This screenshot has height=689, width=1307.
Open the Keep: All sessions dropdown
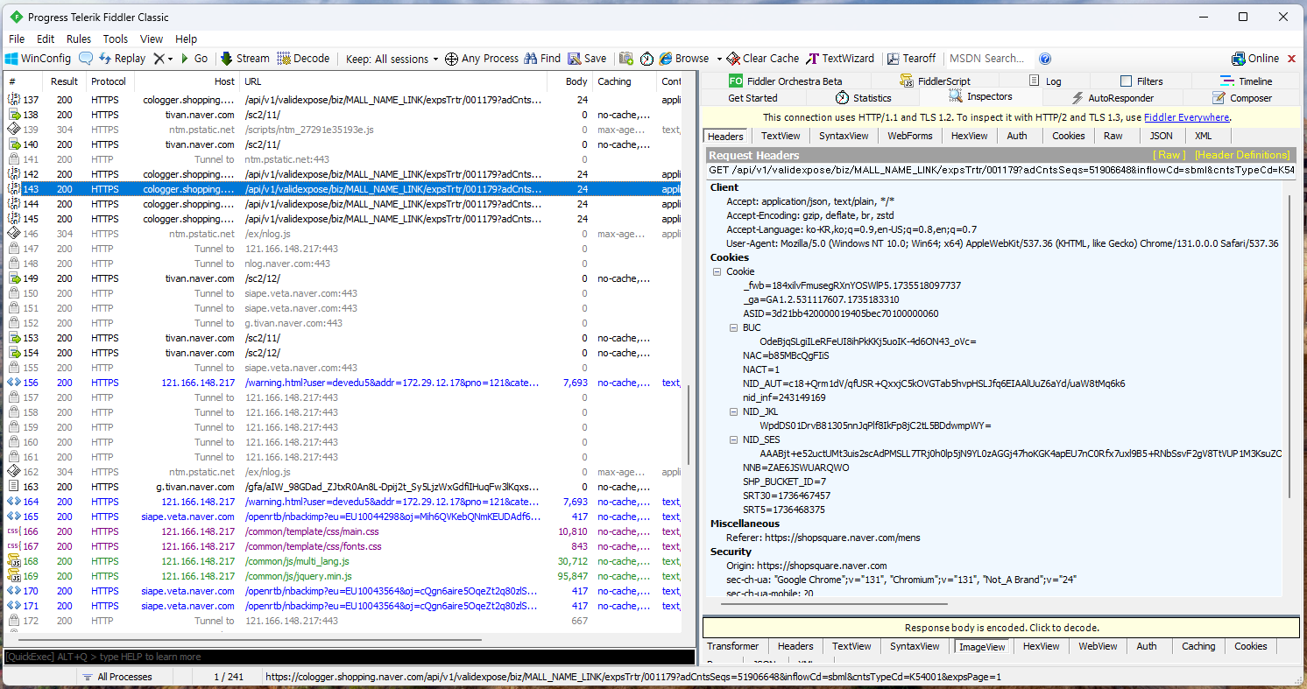(392, 59)
